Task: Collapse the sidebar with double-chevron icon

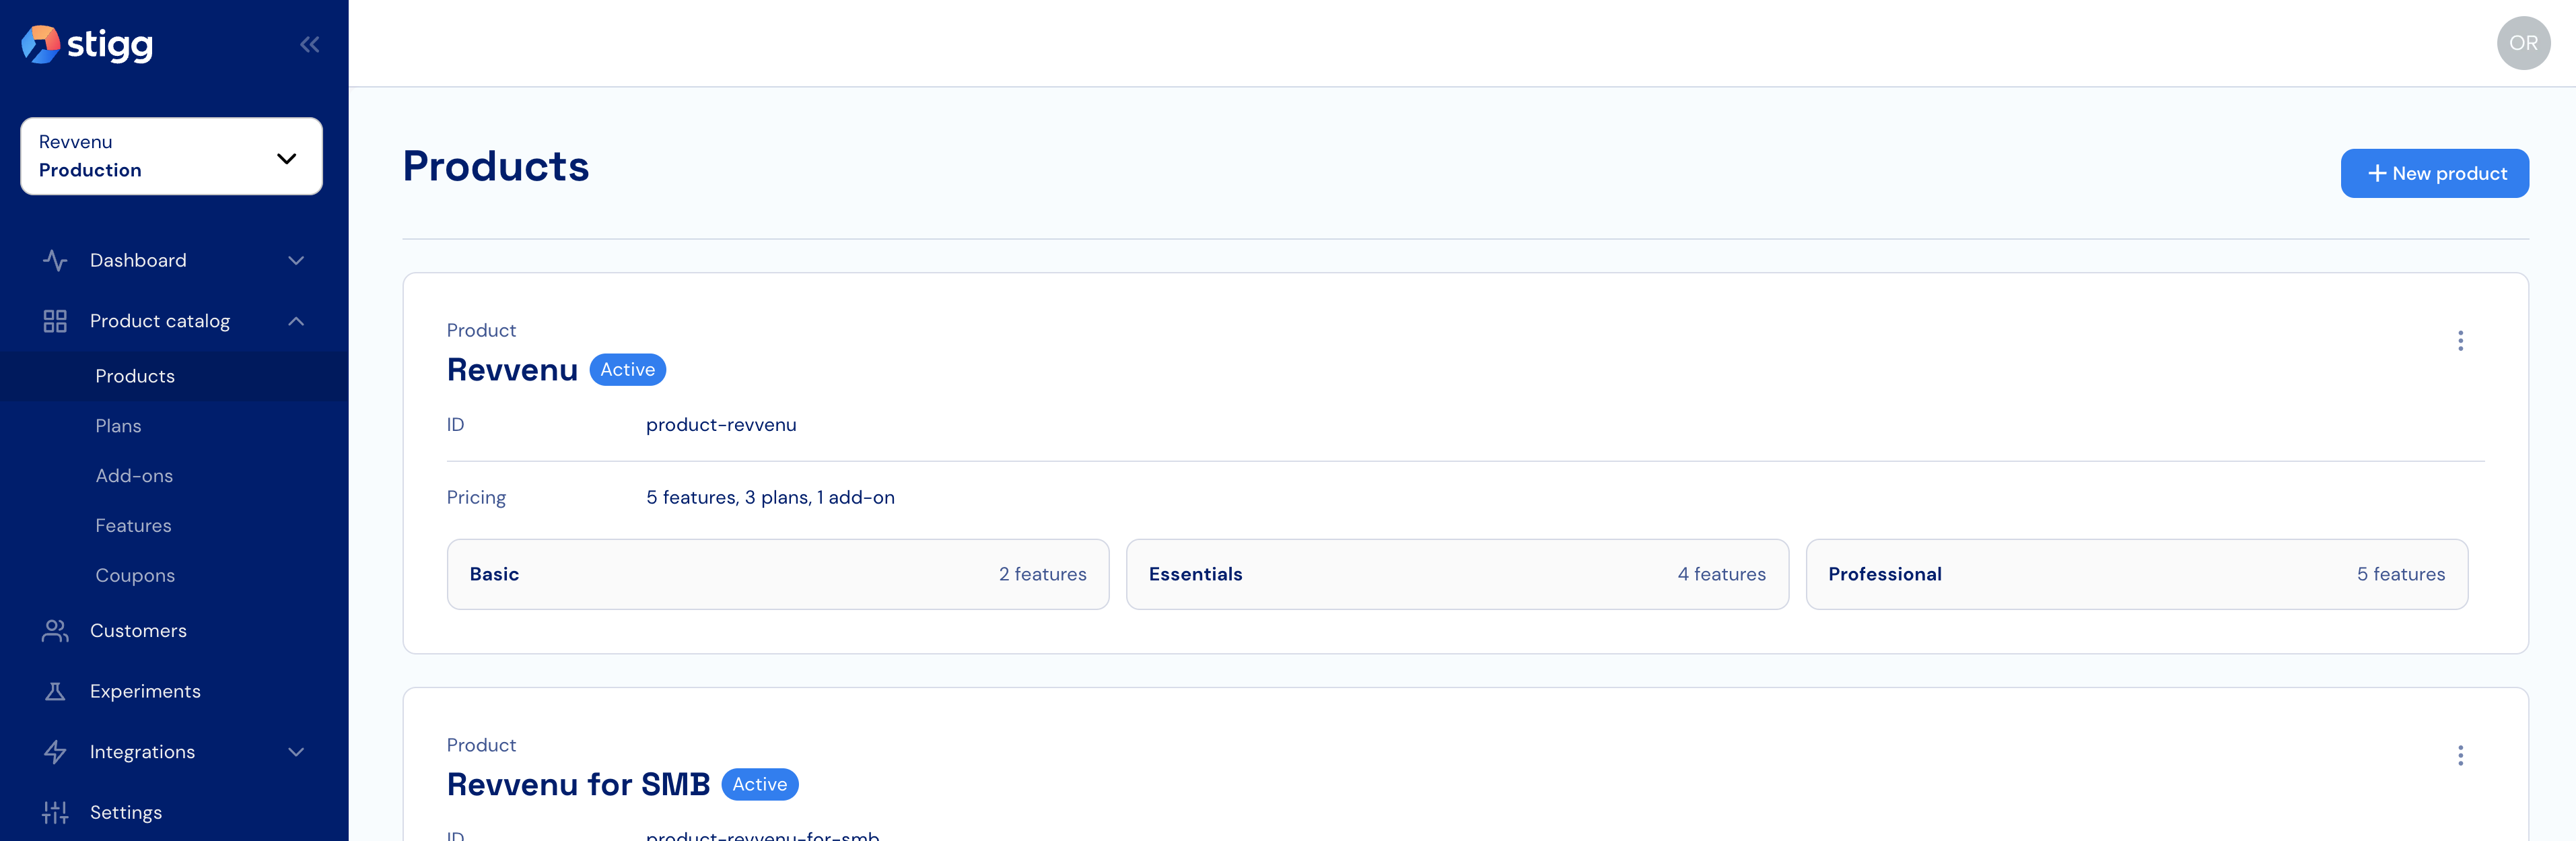Action: [310, 44]
